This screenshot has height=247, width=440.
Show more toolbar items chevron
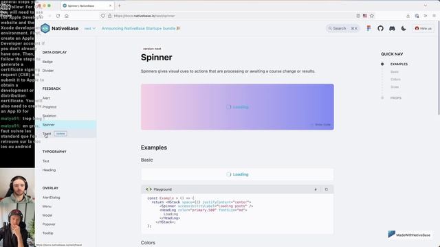tap(426, 16)
